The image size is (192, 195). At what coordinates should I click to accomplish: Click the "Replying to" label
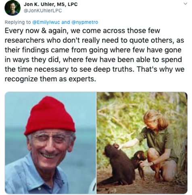(18, 22)
